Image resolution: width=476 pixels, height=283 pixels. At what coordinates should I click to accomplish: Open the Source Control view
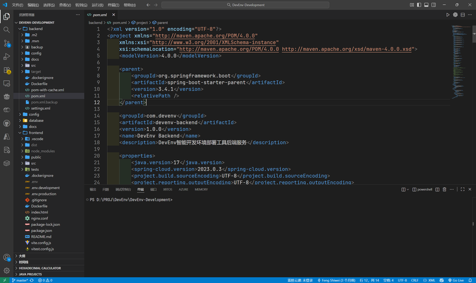[7, 43]
